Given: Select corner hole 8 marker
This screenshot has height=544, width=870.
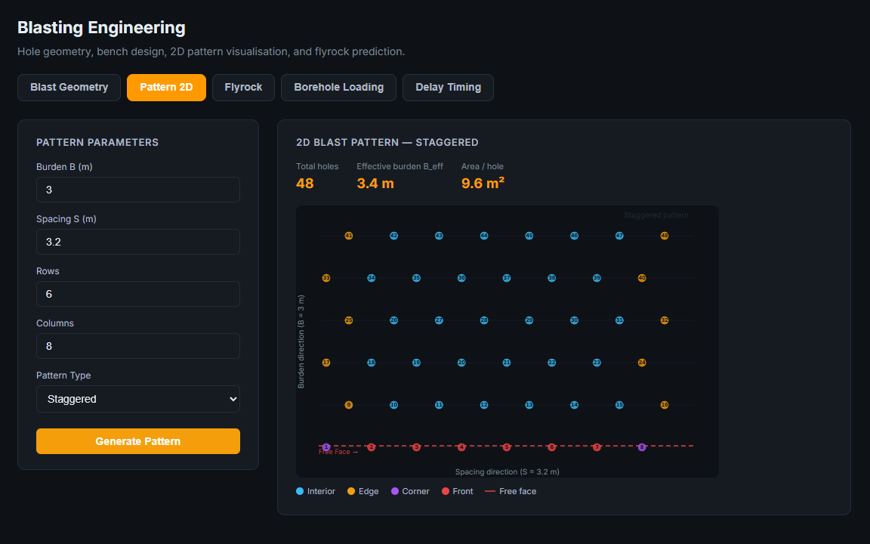Looking at the screenshot, I should point(642,447).
